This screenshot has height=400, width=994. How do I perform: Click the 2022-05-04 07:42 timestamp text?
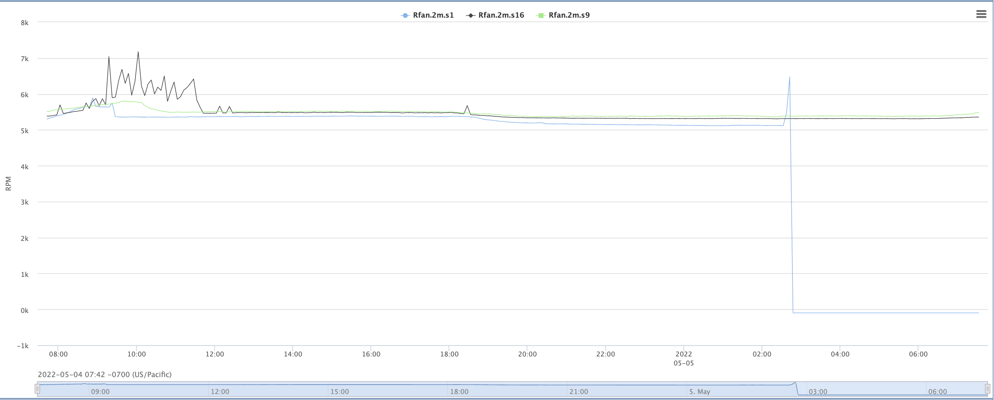(x=105, y=374)
